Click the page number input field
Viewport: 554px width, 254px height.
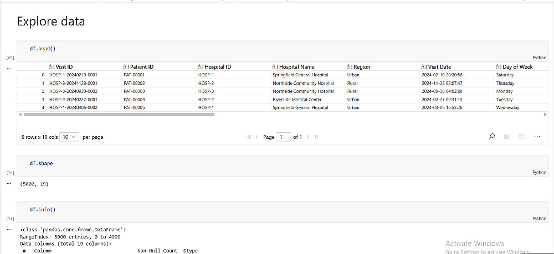[284, 137]
